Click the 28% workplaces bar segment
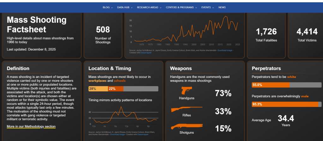This screenshot has width=323, height=141. pyautogui.click(x=98, y=89)
